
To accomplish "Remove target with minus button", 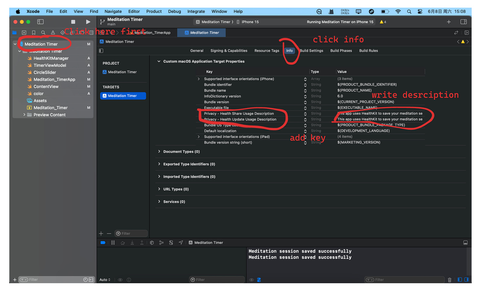I will point(109,234).
